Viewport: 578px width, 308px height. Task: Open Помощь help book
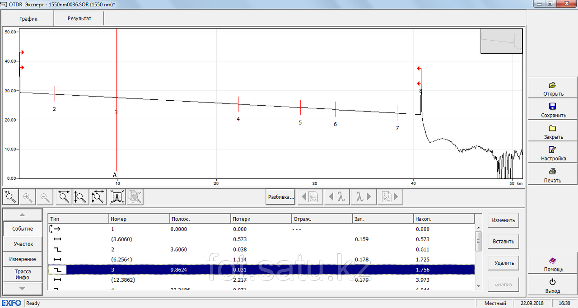[553, 264]
